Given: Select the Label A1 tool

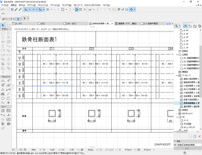Looking at the screenshot, I should click(9, 90).
